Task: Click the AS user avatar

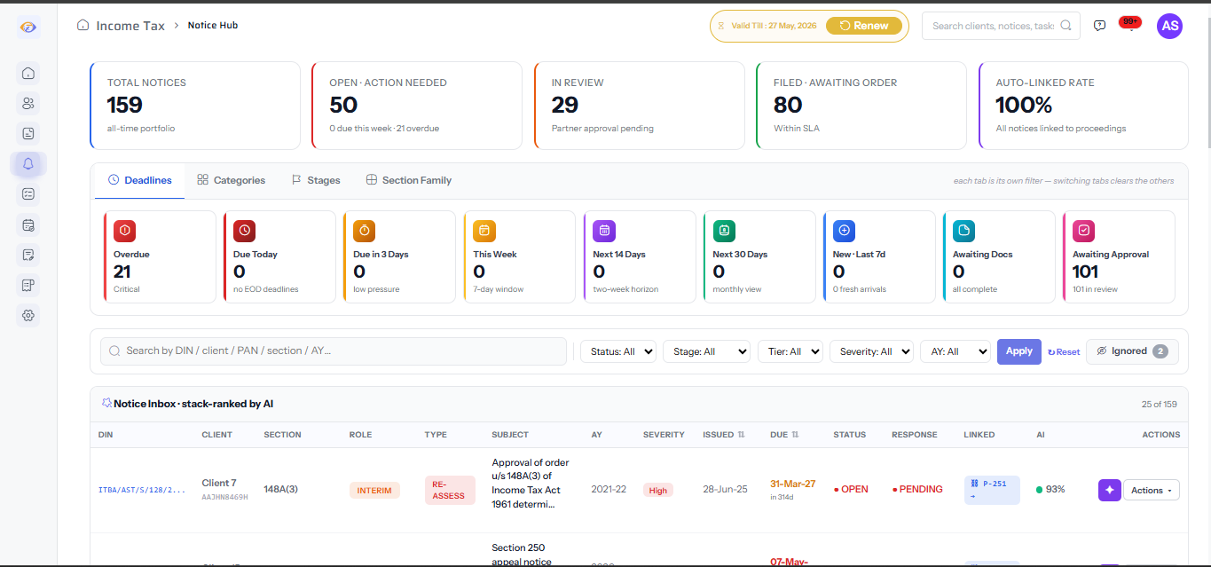Action: (1169, 26)
